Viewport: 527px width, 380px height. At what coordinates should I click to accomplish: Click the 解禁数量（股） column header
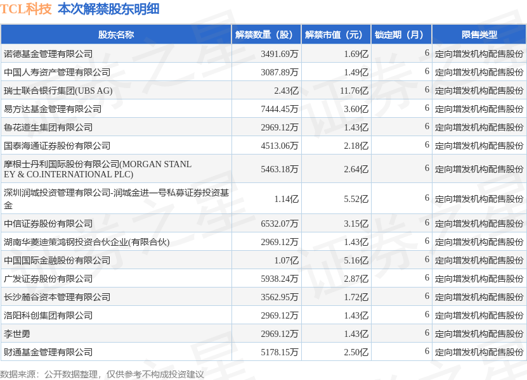266,35
